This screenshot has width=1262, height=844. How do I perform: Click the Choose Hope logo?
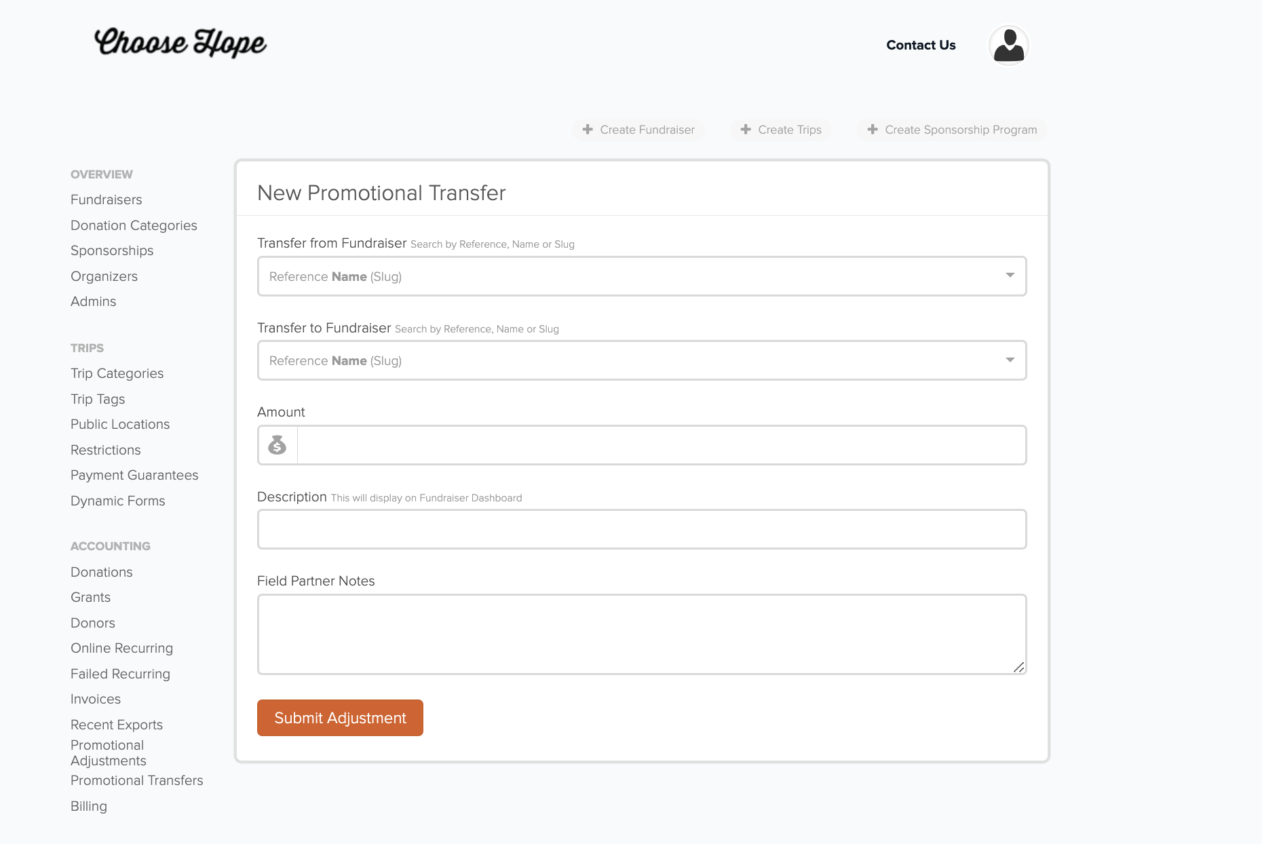[180, 43]
